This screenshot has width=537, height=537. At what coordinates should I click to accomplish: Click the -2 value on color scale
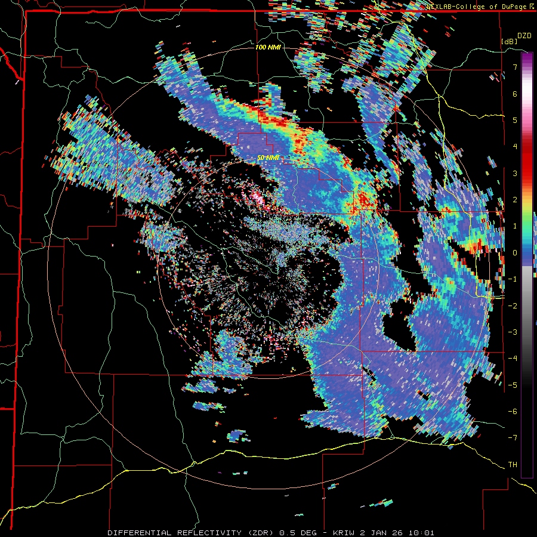(513, 305)
